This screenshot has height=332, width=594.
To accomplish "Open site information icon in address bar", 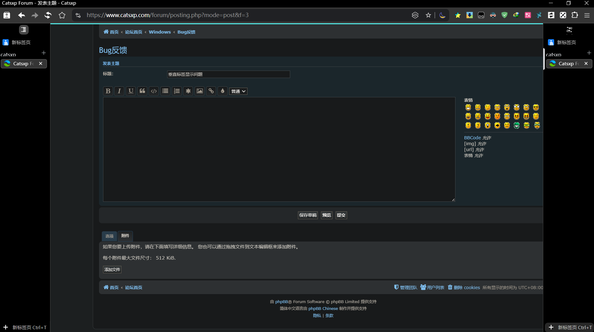I will (78, 15).
